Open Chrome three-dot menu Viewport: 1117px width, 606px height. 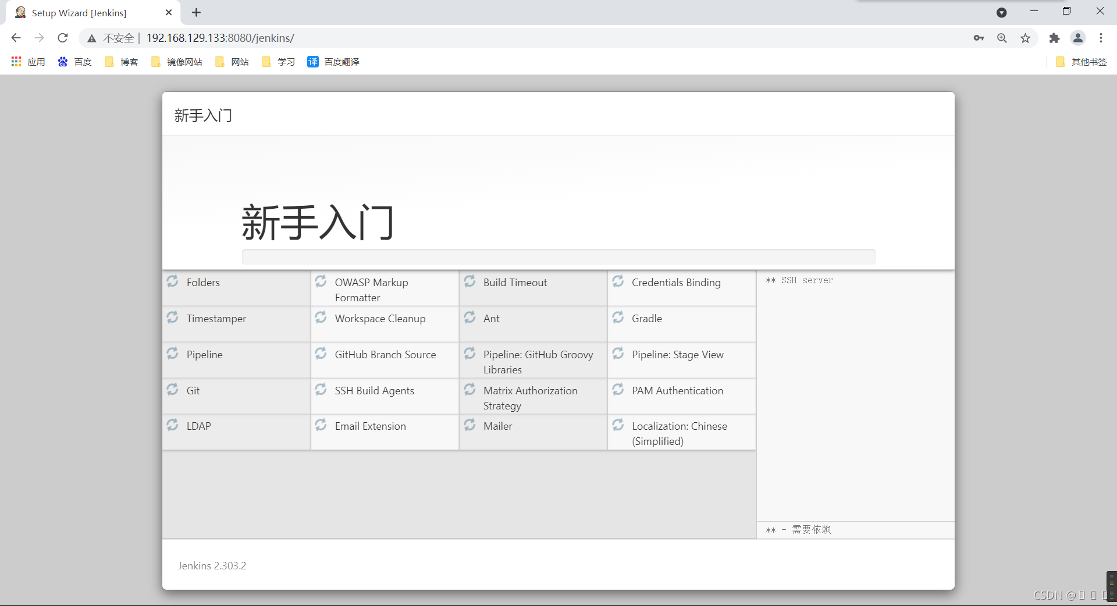point(1101,38)
